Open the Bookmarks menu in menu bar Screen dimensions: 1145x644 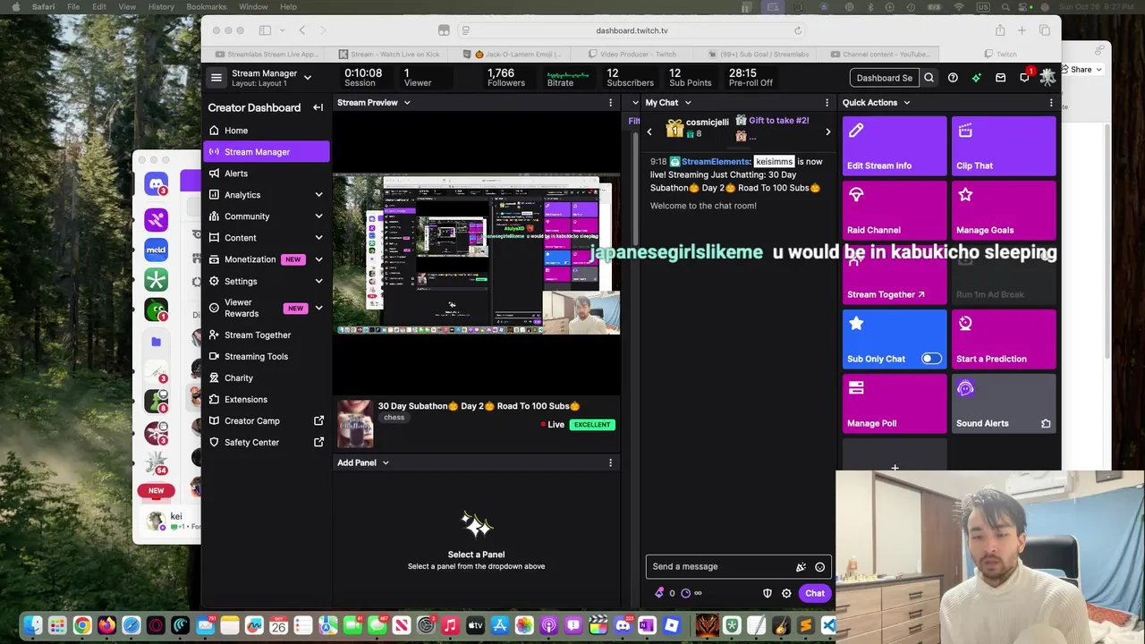207,6
